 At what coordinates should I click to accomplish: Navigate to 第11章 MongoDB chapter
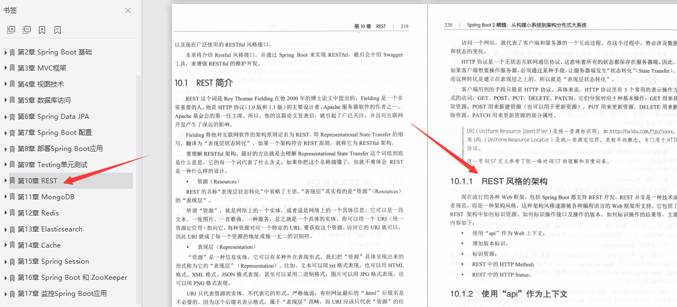click(46, 197)
